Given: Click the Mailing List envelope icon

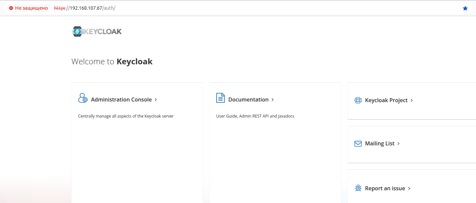Looking at the screenshot, I should 358,144.
